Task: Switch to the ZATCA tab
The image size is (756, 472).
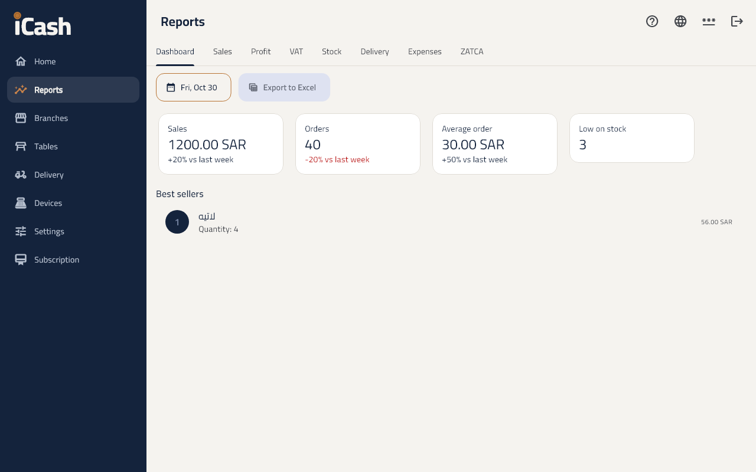Action: coord(472,51)
